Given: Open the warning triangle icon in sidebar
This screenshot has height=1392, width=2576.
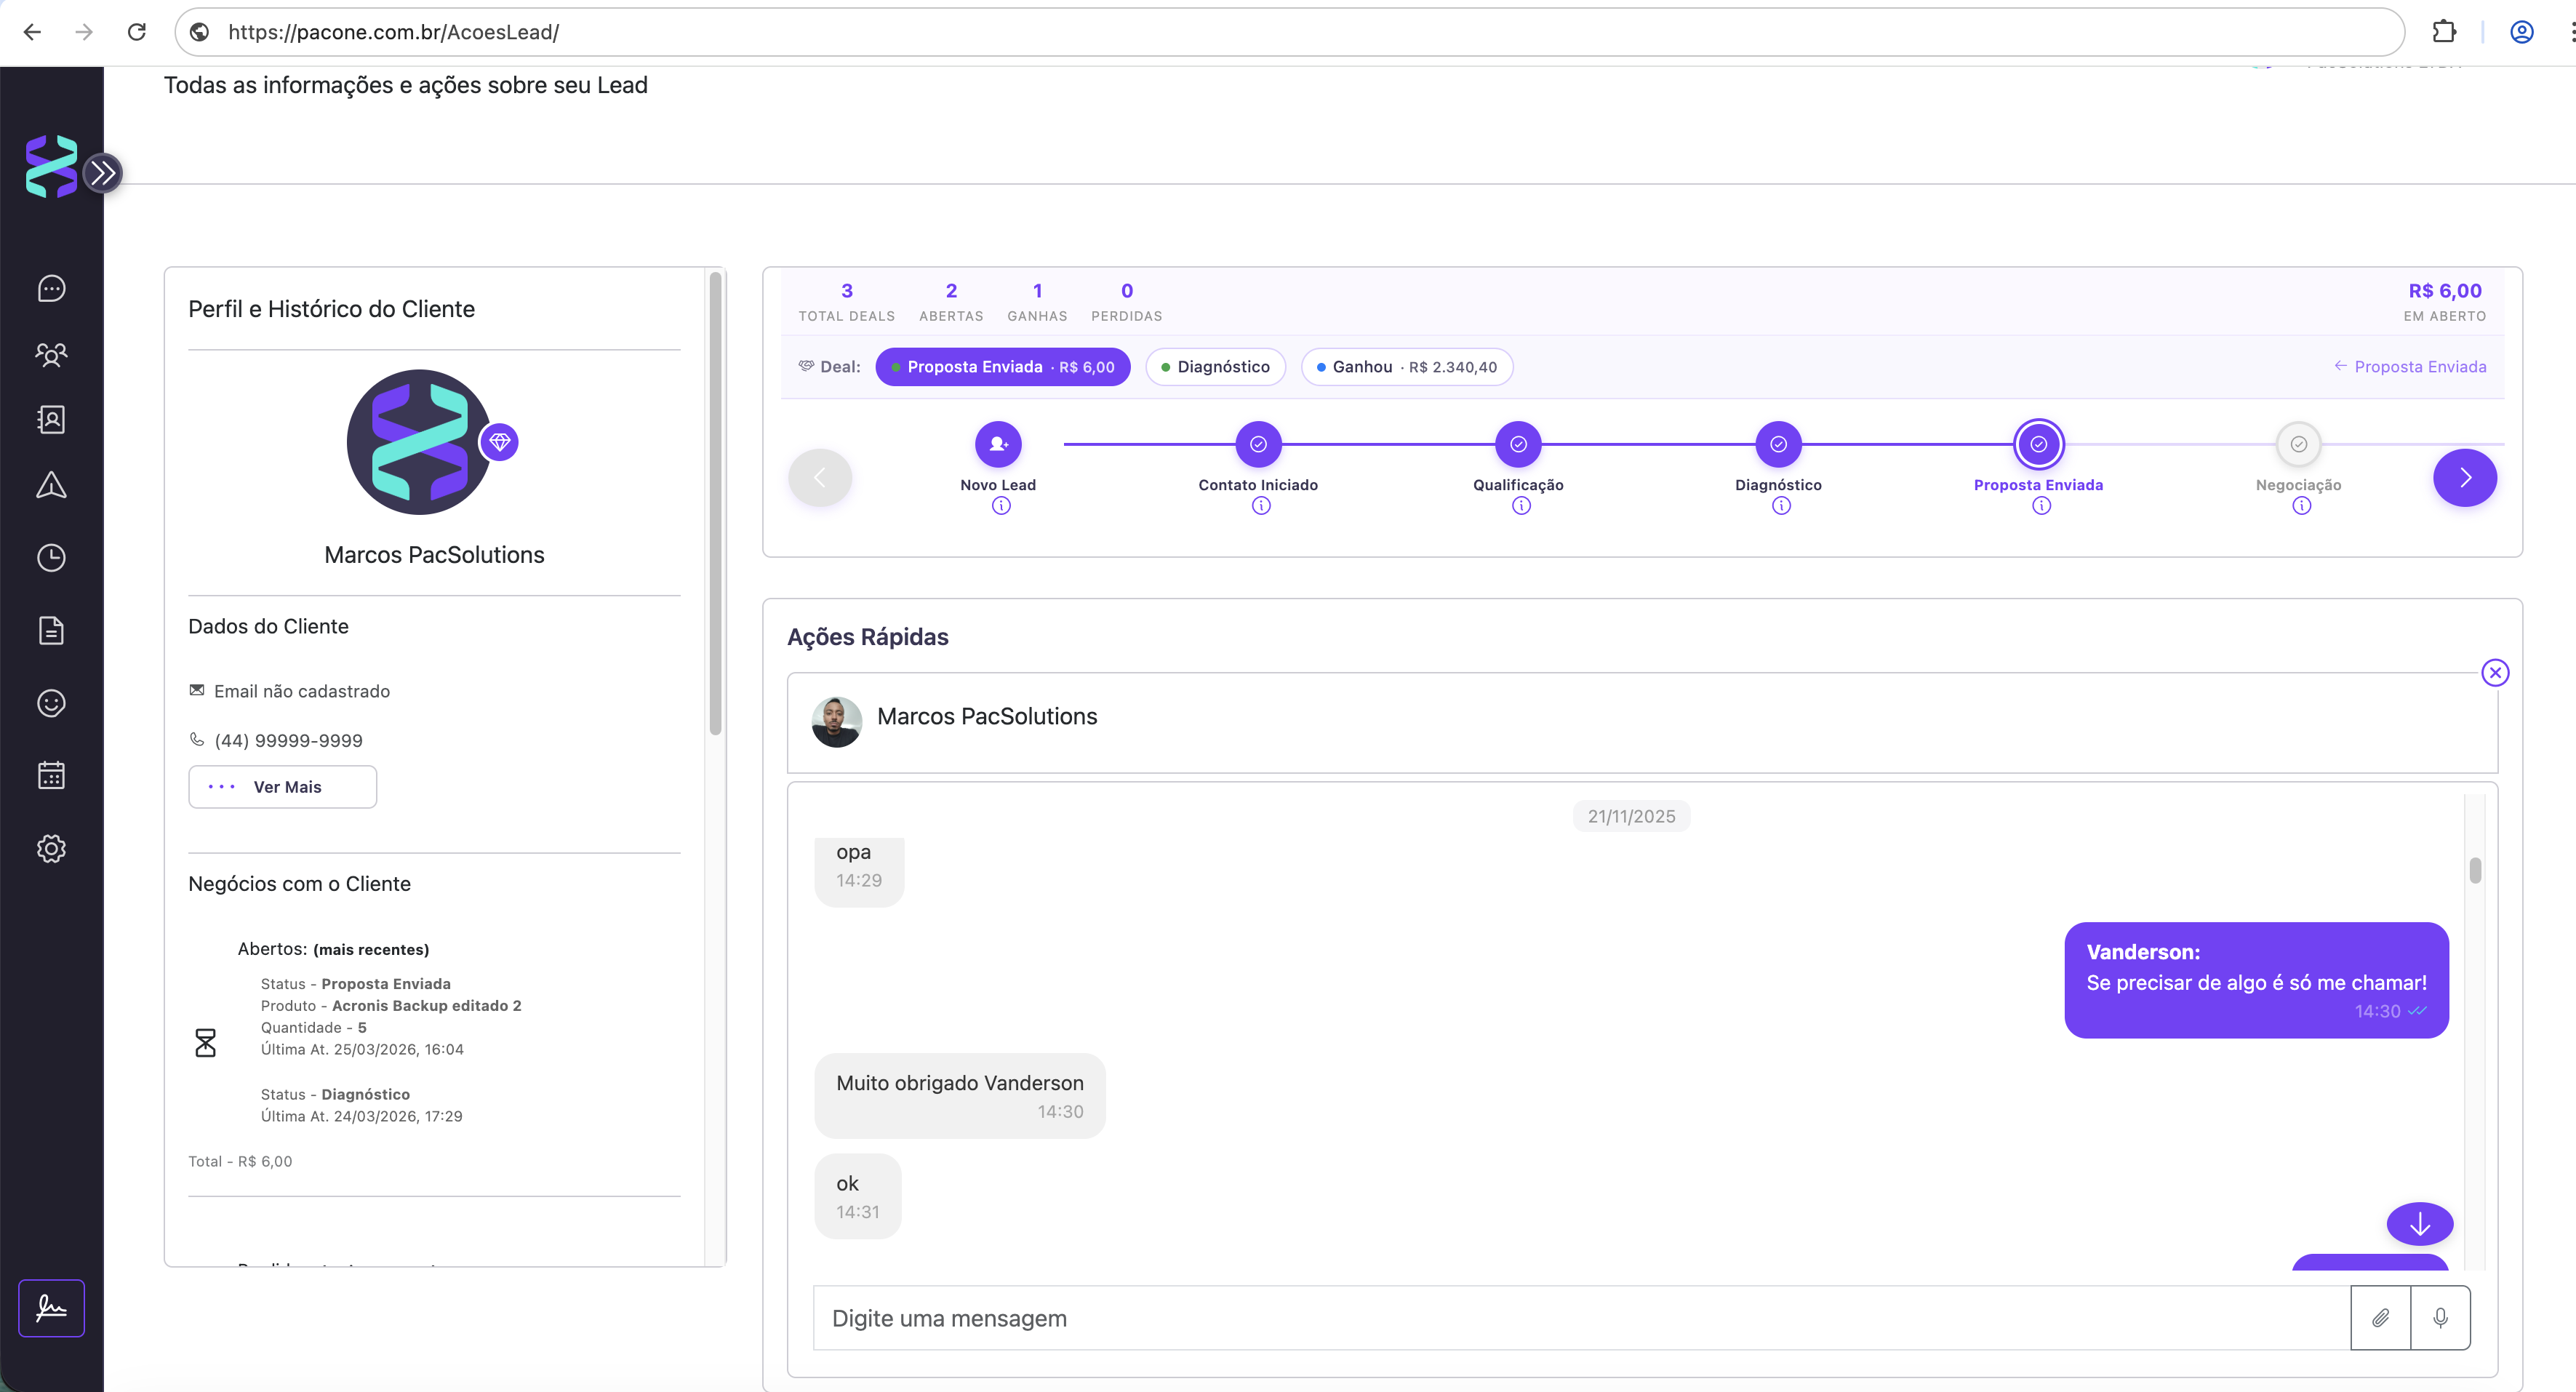Looking at the screenshot, I should 51,486.
